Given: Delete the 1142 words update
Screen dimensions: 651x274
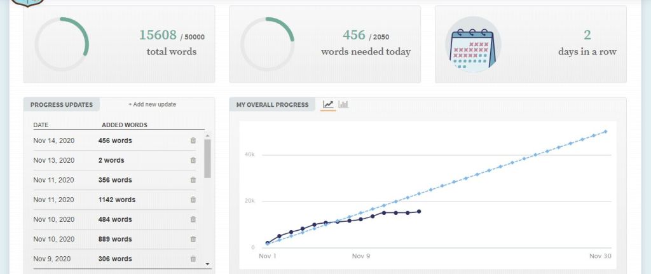Looking at the screenshot, I should 193,200.
